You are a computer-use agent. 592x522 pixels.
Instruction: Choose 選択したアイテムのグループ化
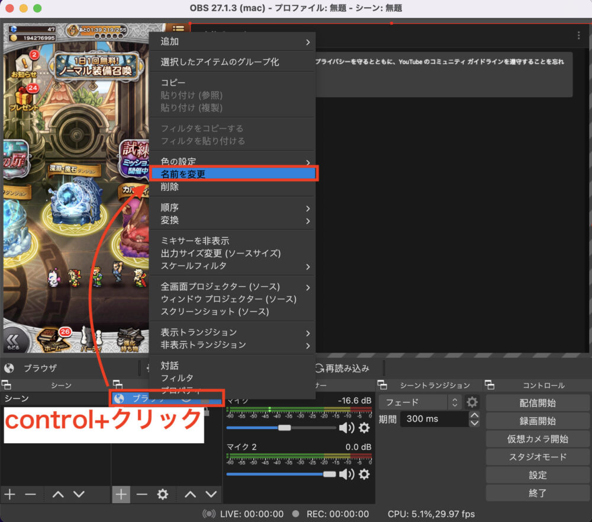pos(233,62)
